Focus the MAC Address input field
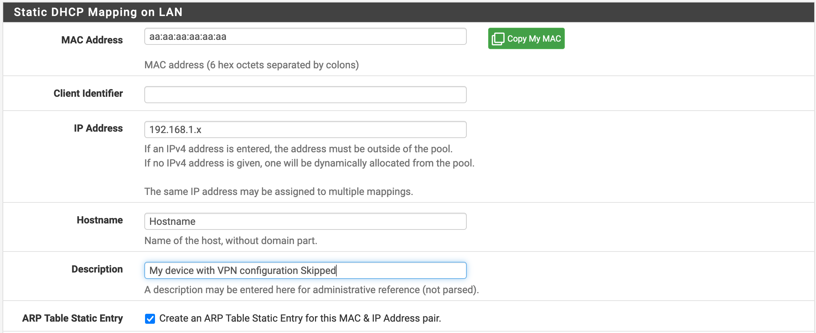Image resolution: width=816 pixels, height=333 pixels. click(305, 37)
